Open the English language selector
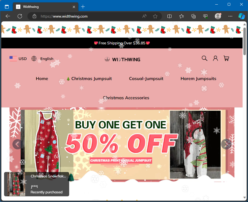Image resolution: width=248 pixels, height=202 pixels. pyautogui.click(x=43, y=59)
